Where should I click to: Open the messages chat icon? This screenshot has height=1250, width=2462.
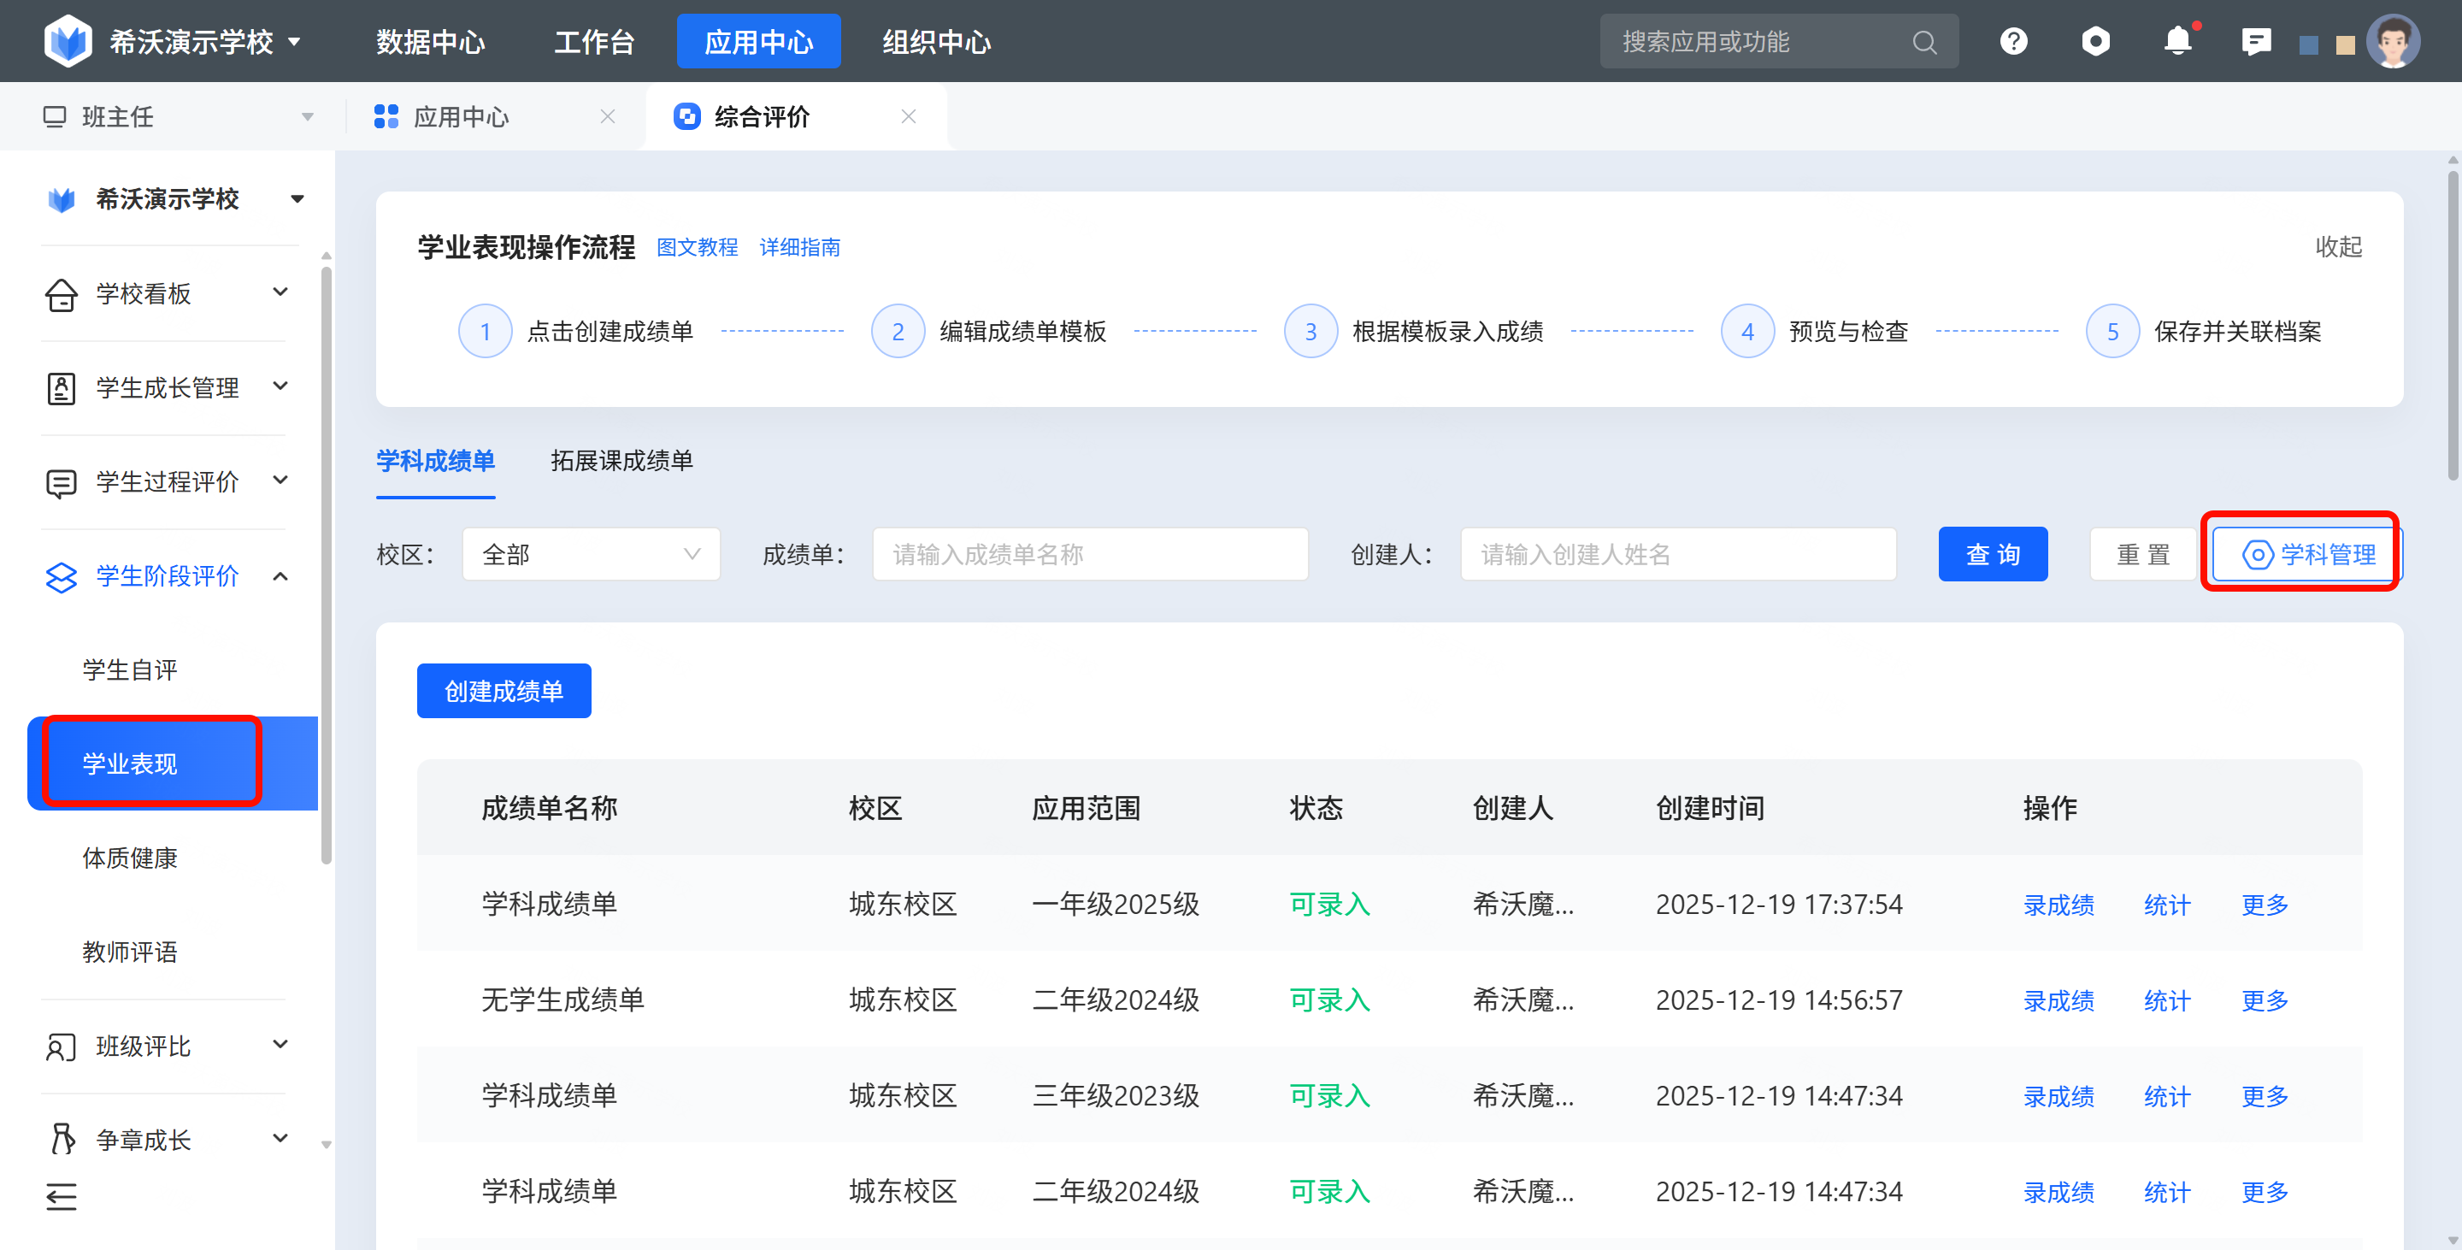click(x=2256, y=41)
